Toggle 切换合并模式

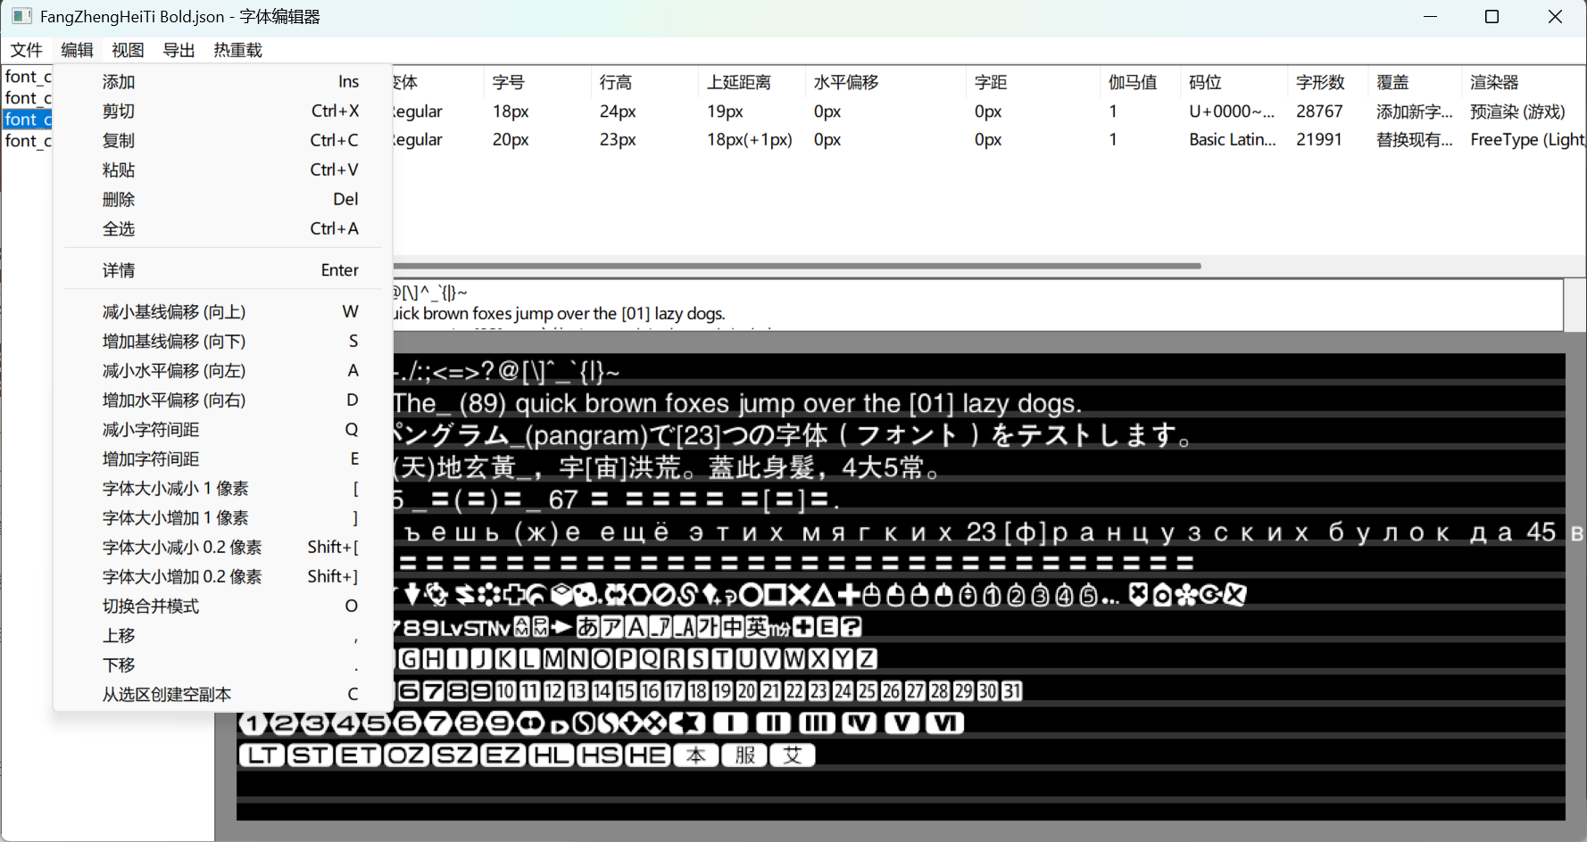pos(149,606)
